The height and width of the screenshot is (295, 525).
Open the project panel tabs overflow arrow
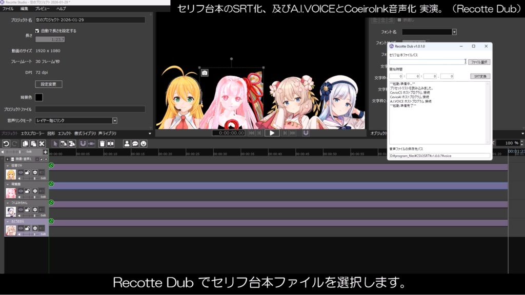[x=150, y=133]
